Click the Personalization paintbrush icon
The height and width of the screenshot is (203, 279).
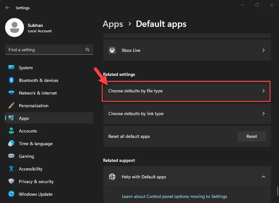(x=11, y=106)
